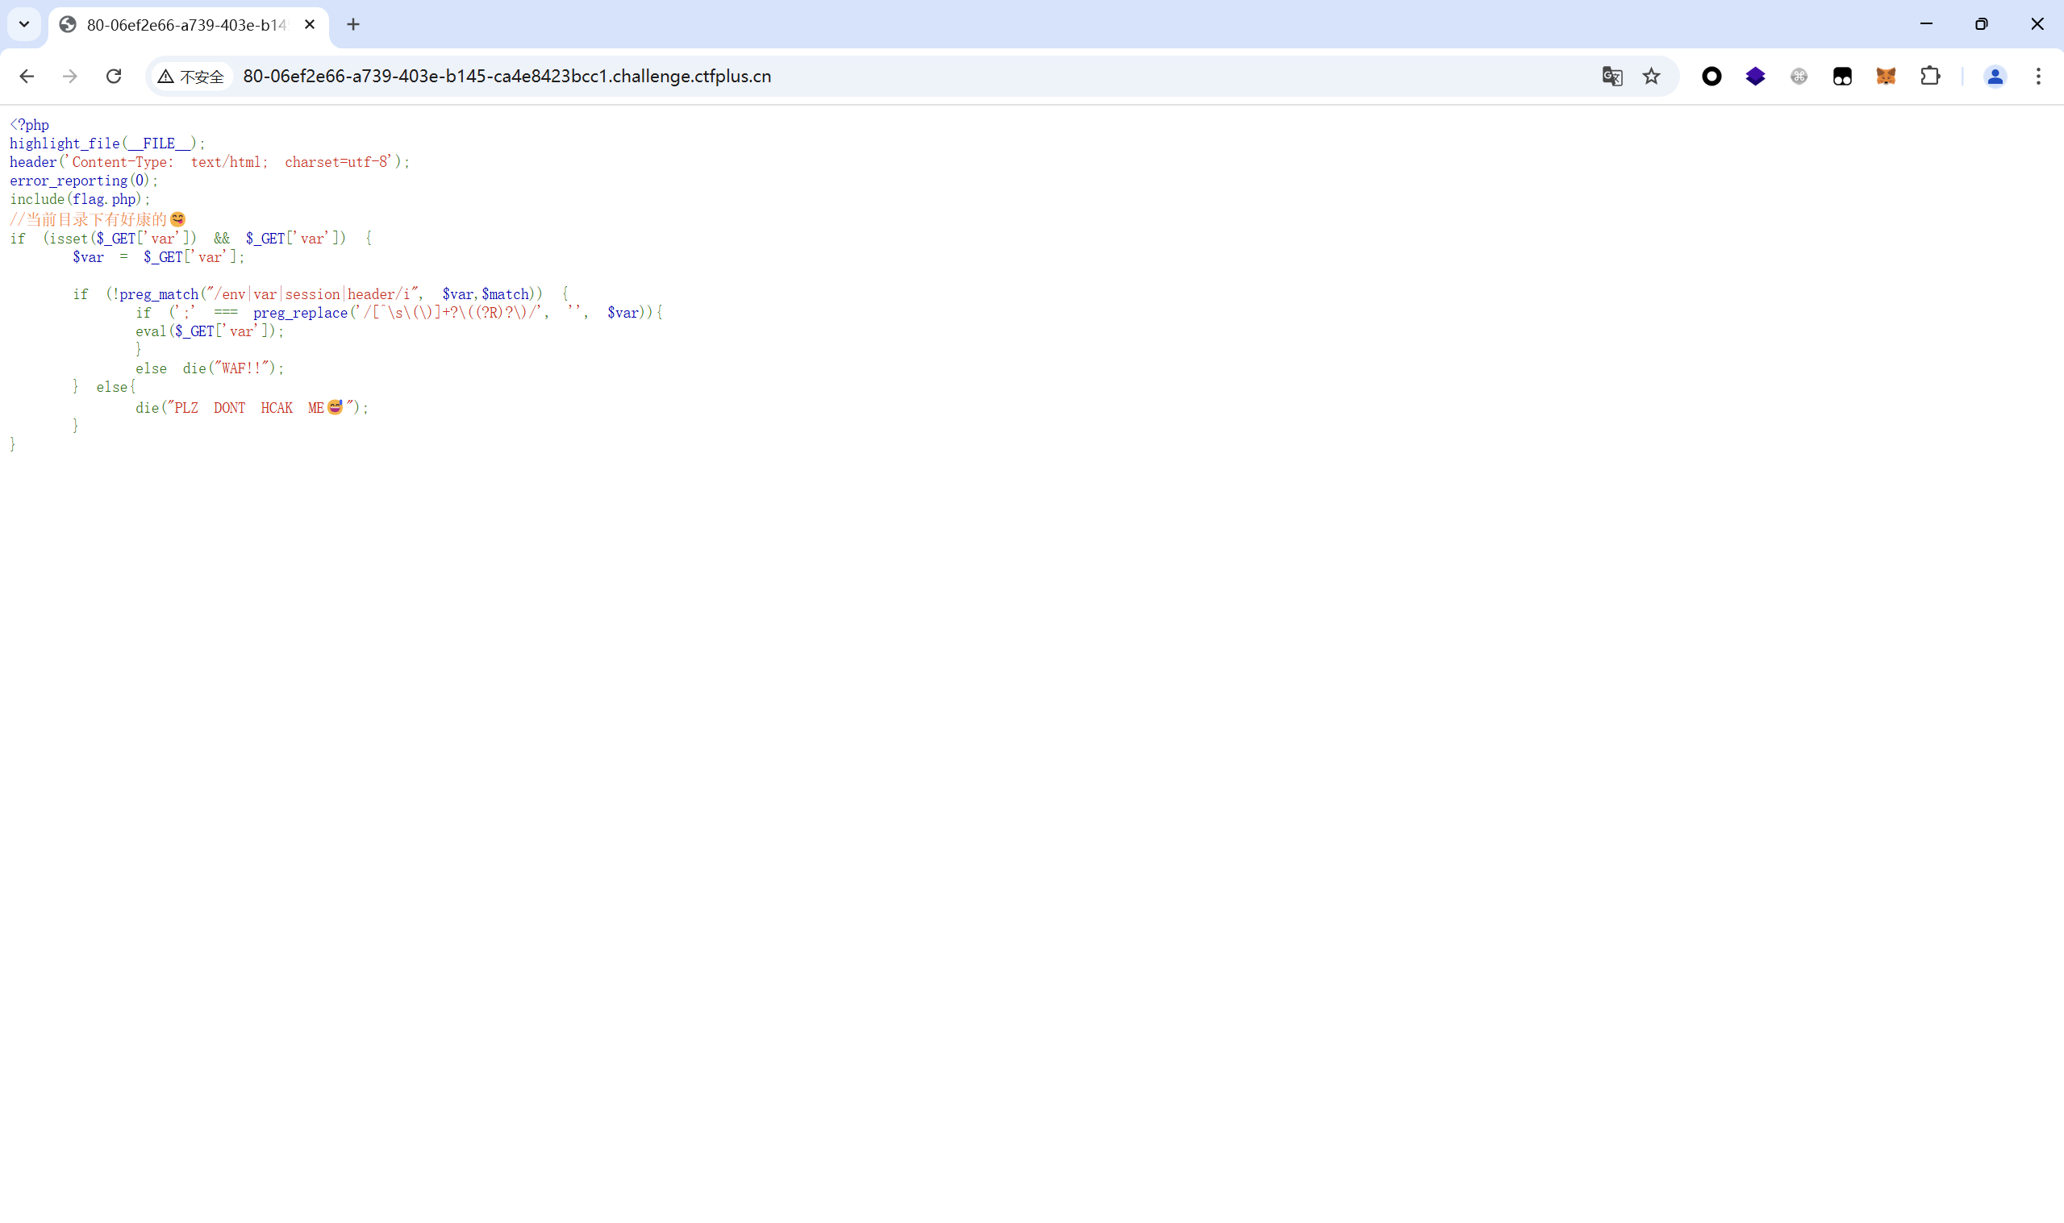Select the 80-06ef2e66 browser tab
The width and height of the screenshot is (2064, 1223).
[x=188, y=25]
